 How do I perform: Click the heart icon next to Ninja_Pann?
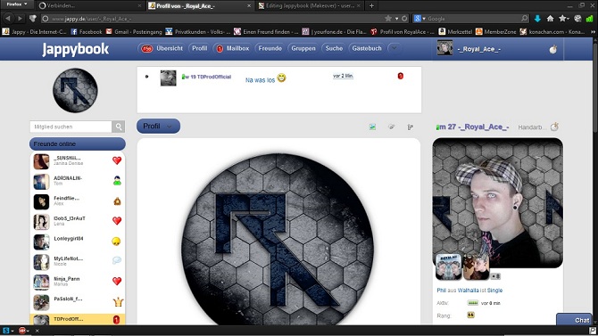[117, 281]
